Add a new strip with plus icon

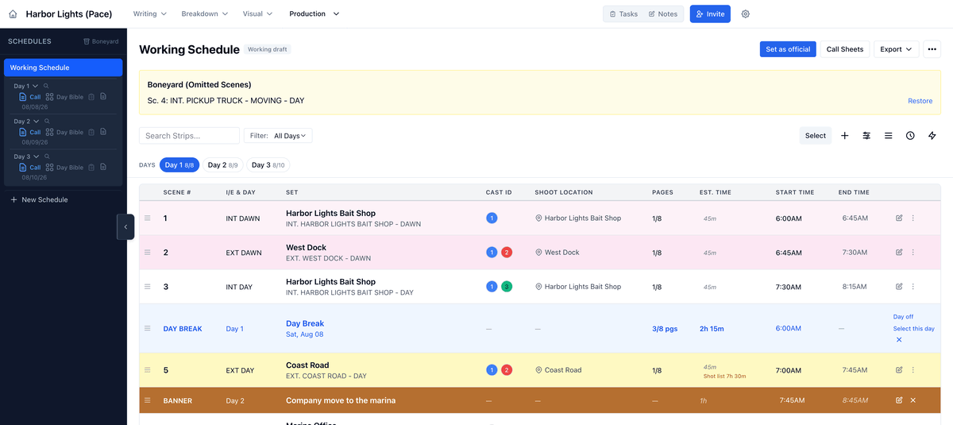[844, 136]
